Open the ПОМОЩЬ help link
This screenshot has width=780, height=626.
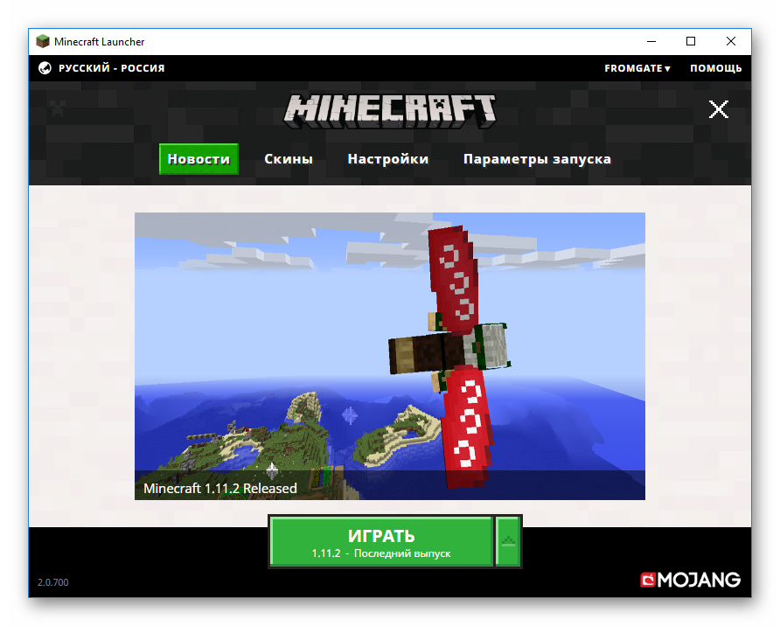715,68
